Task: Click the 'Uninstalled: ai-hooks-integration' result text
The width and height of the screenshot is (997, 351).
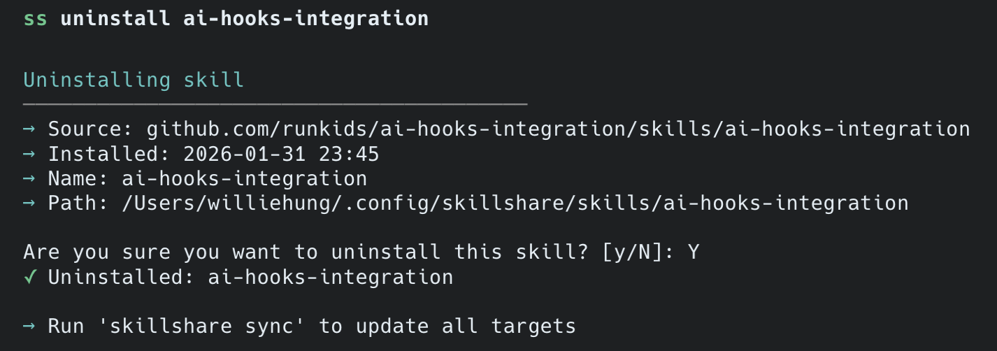Action: 250,278
